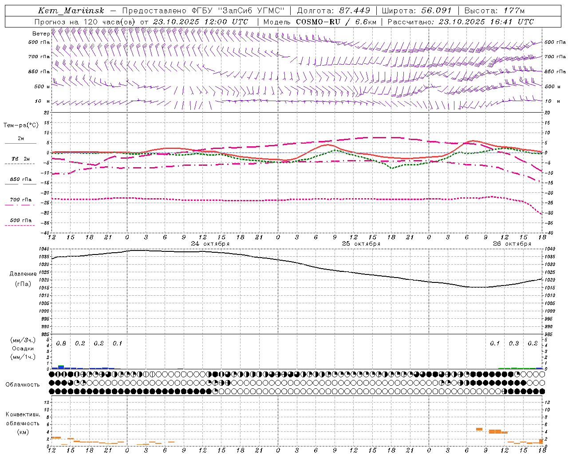Click the "Ветер" wind panel label
The image size is (568, 454).
(x=41, y=34)
